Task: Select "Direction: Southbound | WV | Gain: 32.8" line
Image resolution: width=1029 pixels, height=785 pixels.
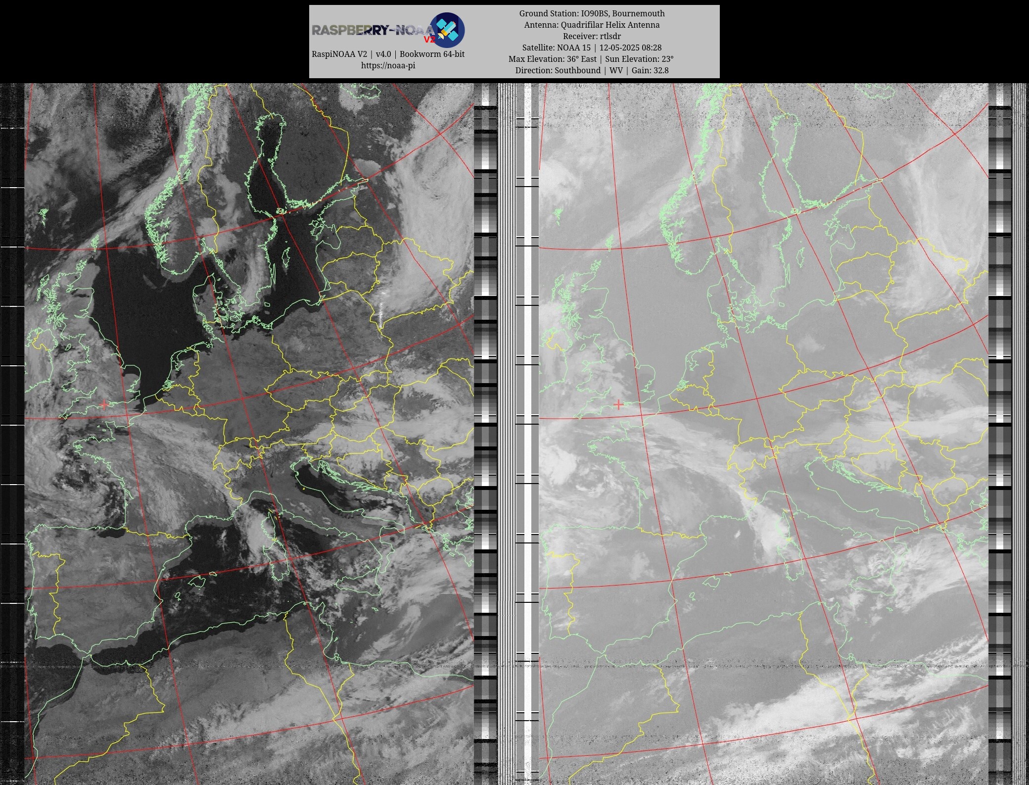Action: point(592,70)
